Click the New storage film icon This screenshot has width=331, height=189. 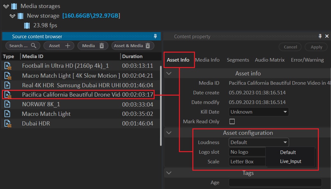[x=20, y=16]
